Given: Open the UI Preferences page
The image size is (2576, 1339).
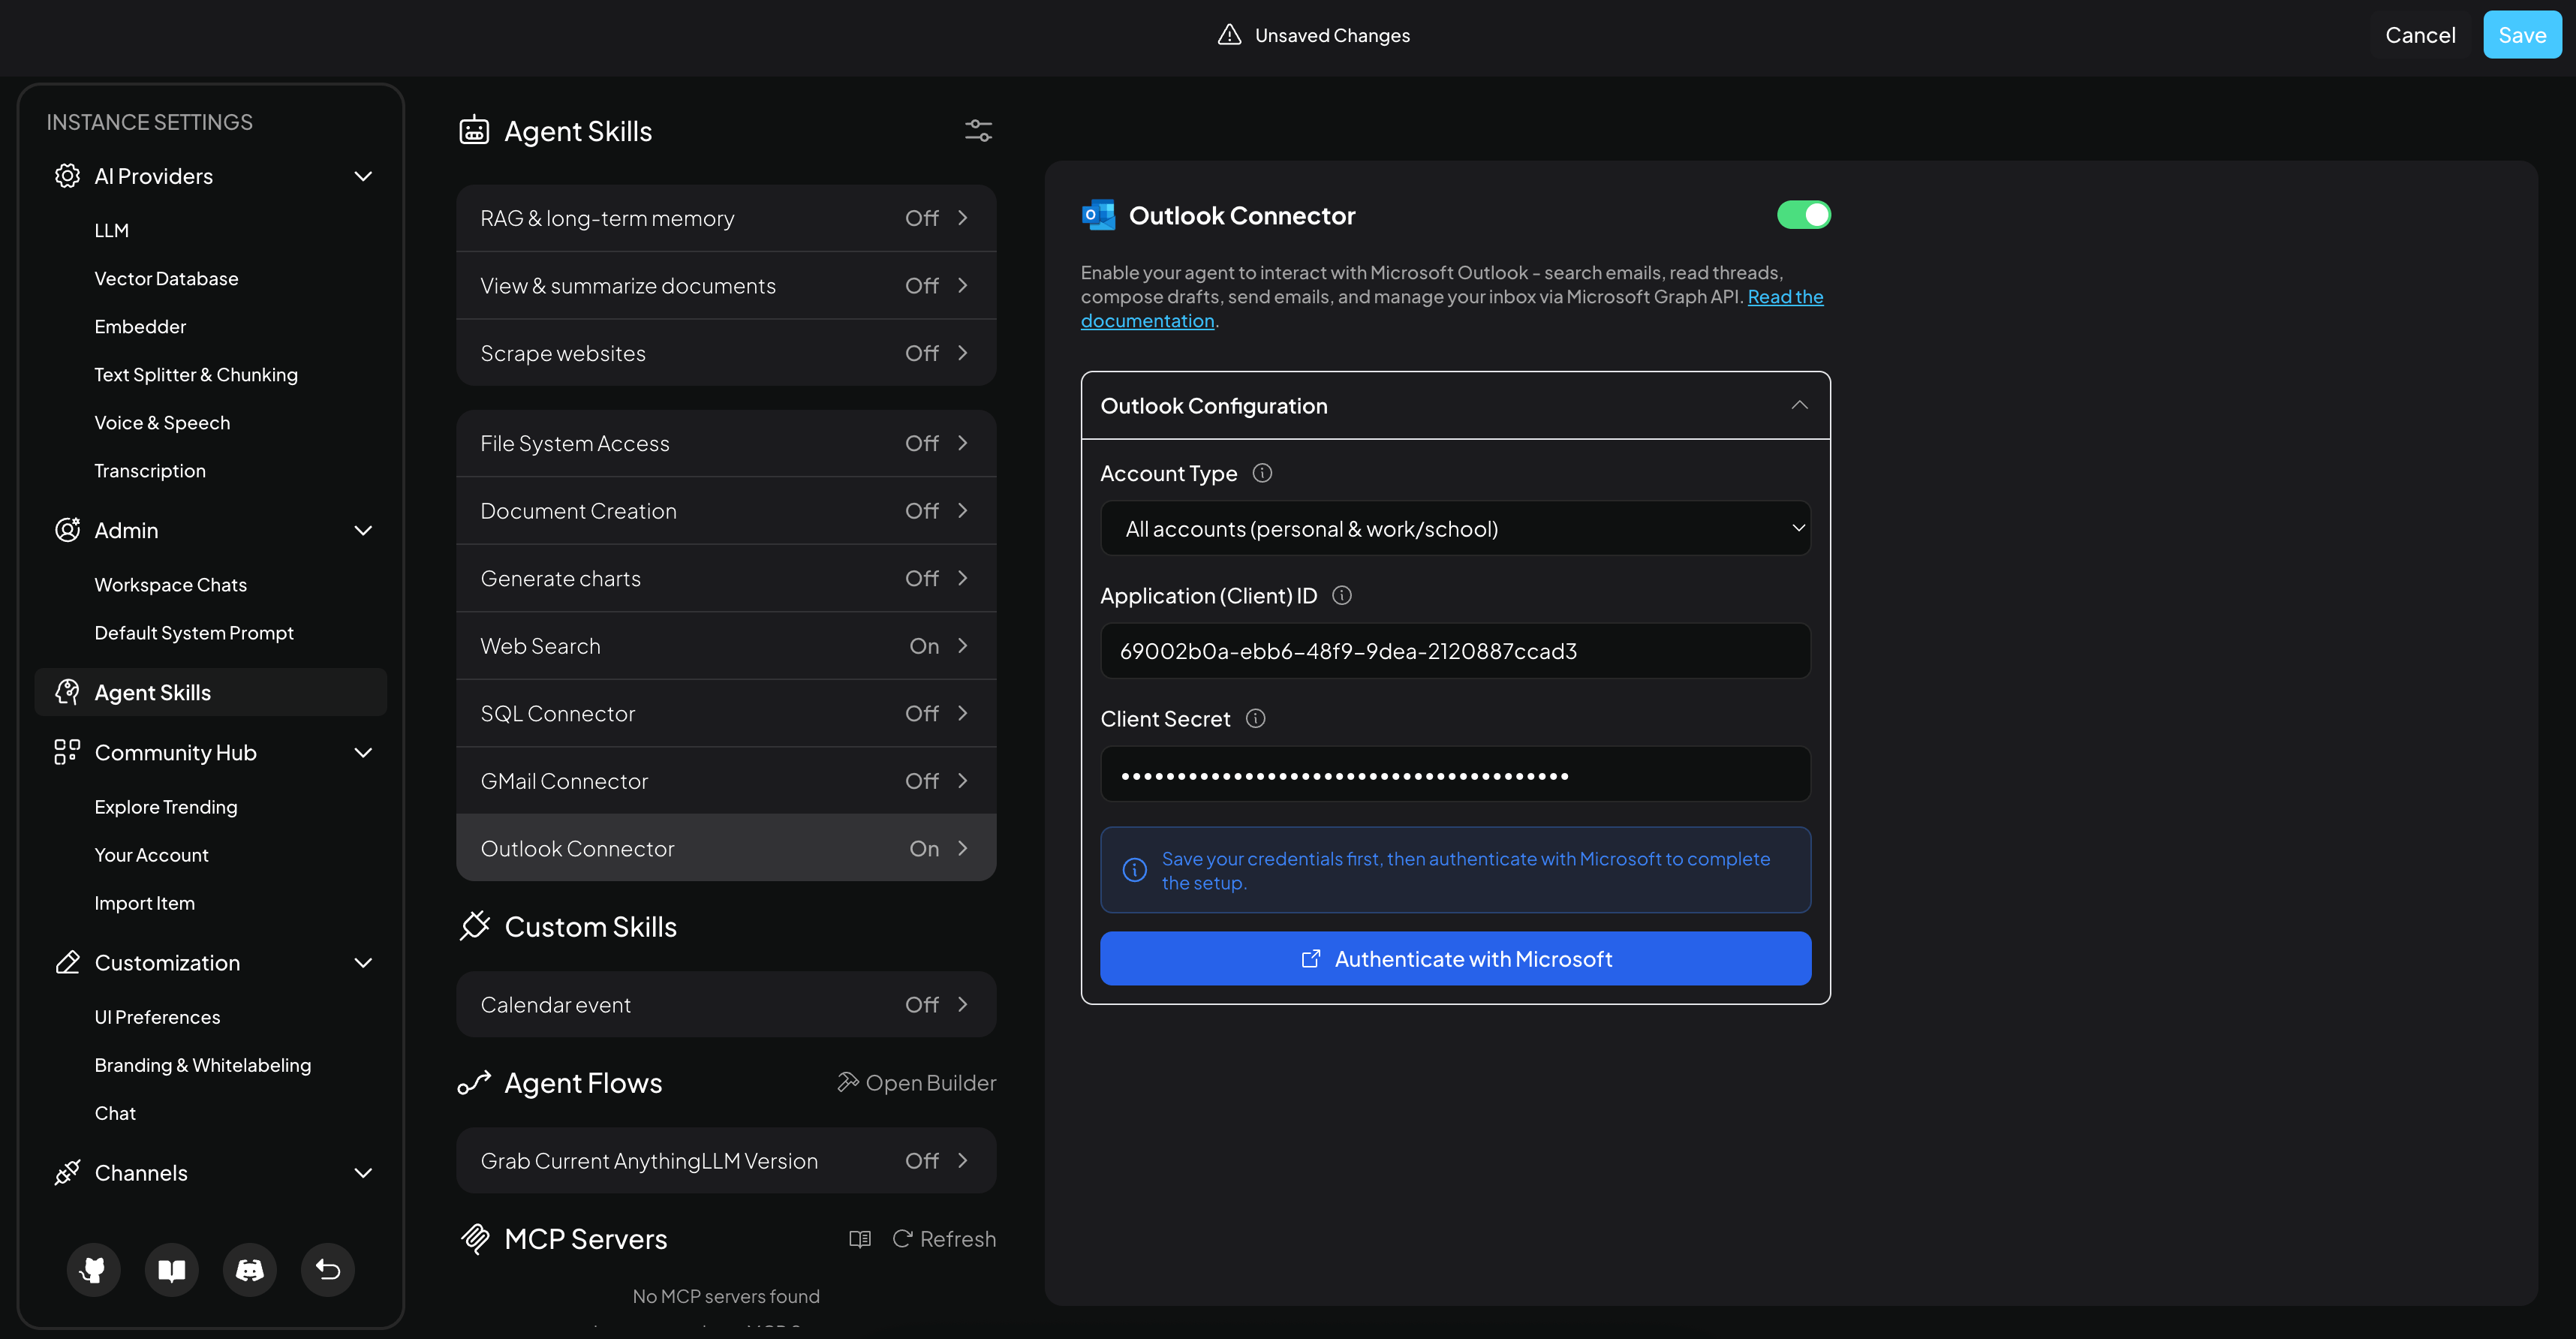Looking at the screenshot, I should (x=157, y=1016).
